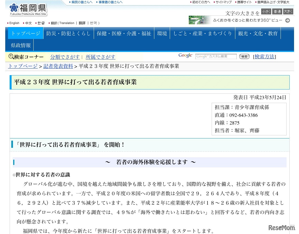Click the 360° view arrow icon
This screenshot has width=299, height=234.
tap(287, 20)
